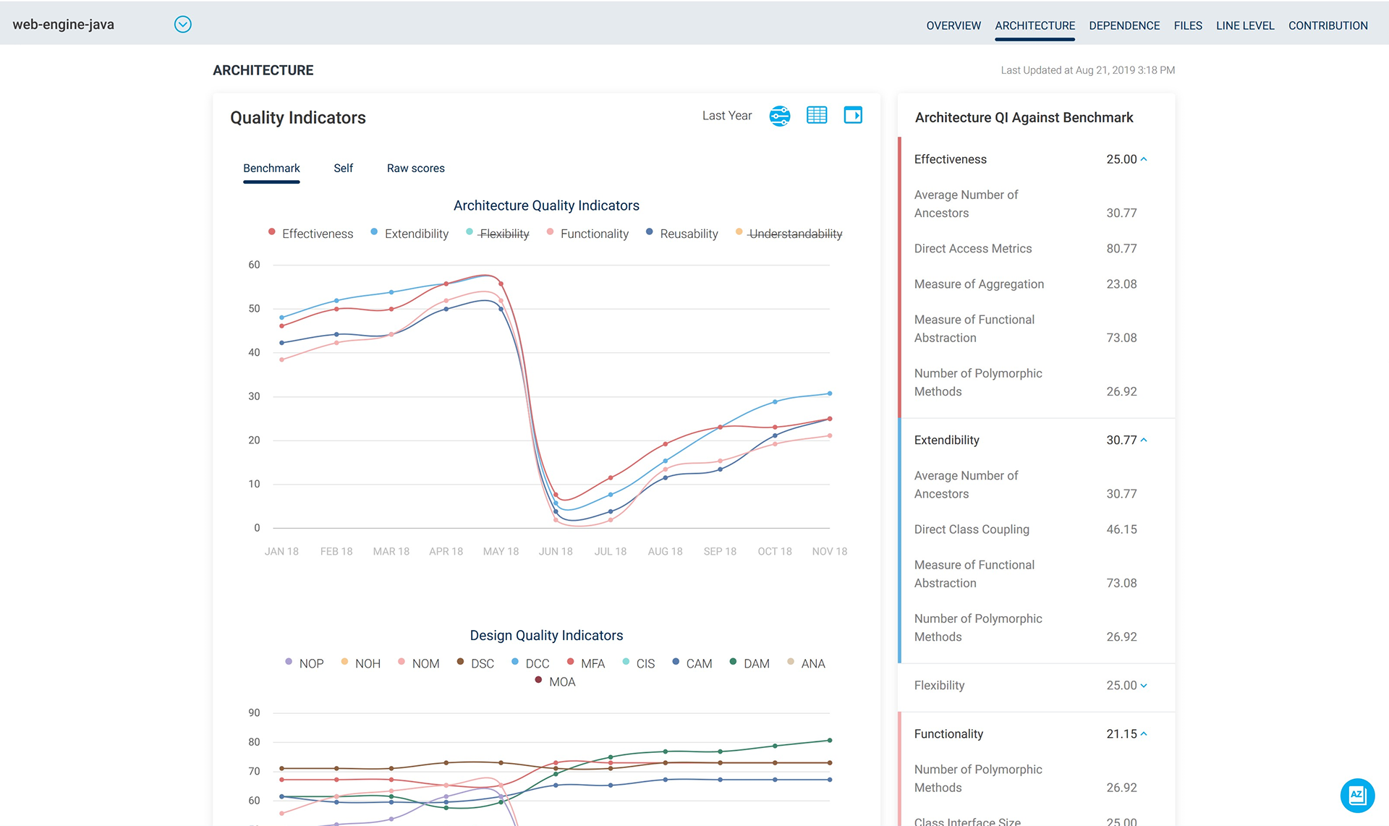Open the FILES tab
The height and width of the screenshot is (826, 1389).
point(1188,25)
